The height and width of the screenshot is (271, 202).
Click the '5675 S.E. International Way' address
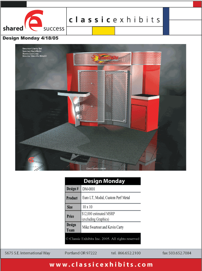coord(28,253)
